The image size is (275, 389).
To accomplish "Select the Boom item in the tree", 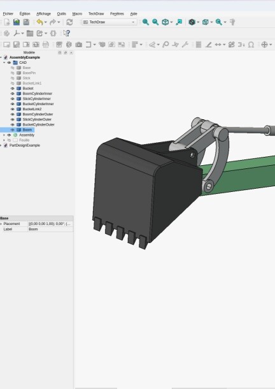I will (27, 129).
